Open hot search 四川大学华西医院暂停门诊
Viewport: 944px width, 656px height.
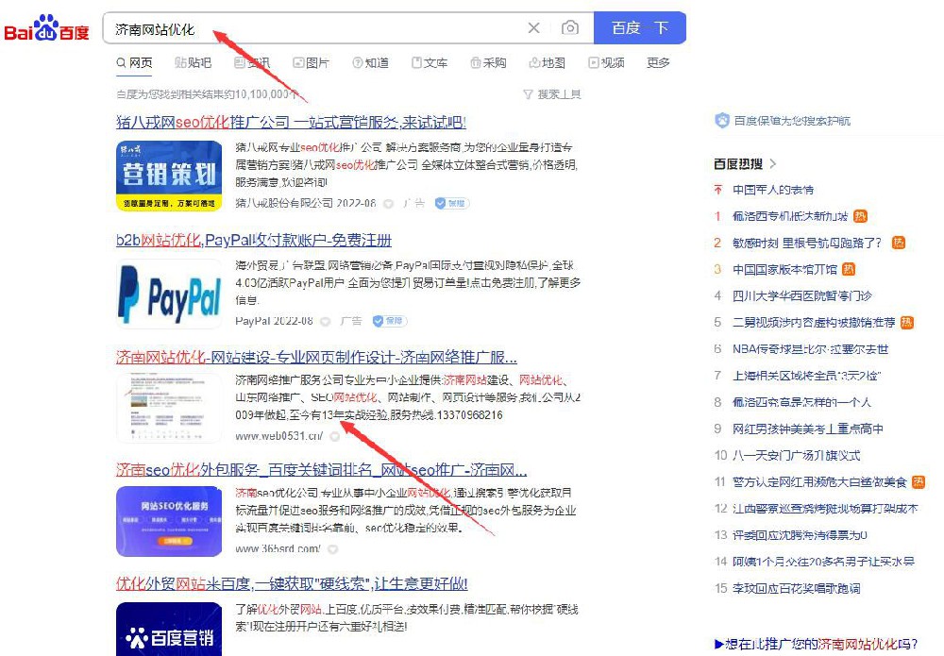801,296
